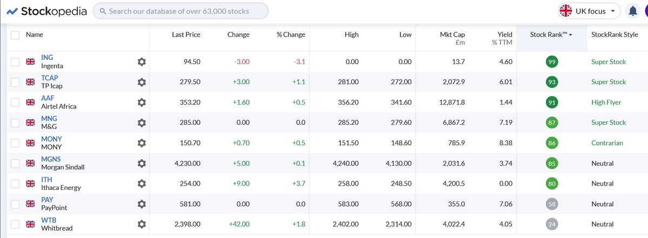The image size is (648, 238).
Task: Open settings gear for M&G row
Action: click(142, 123)
